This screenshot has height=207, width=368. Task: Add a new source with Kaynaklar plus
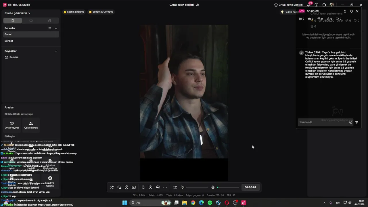[56, 51]
